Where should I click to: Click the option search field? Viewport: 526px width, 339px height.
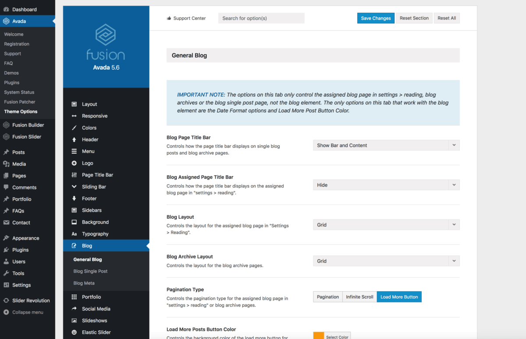click(x=261, y=18)
